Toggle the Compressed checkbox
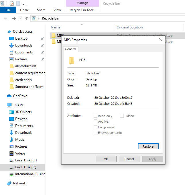The height and width of the screenshot is (195, 185). pos(95,127)
